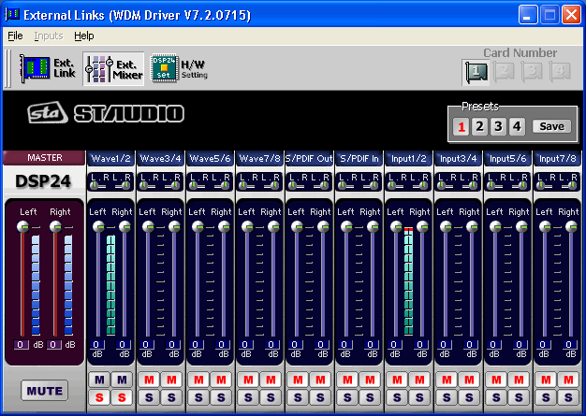Click the S/PDIF In channel label
Viewport: 586px width, 416px height.
[x=359, y=159]
